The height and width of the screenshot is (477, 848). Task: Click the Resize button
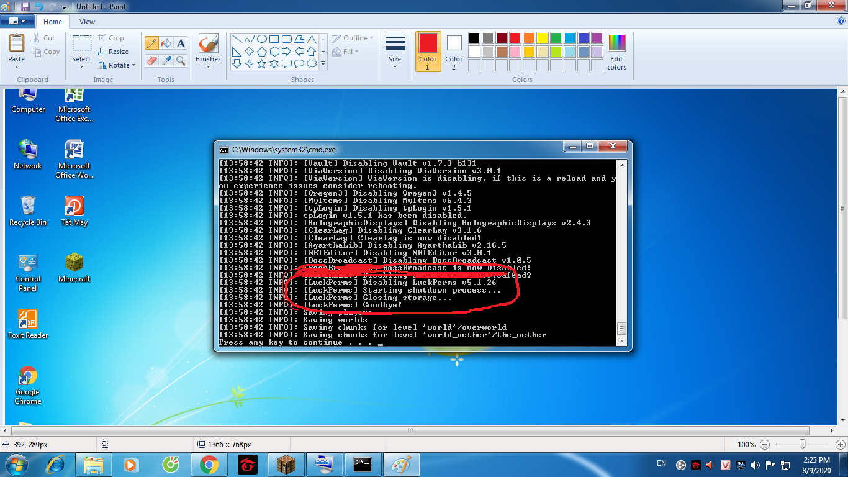(114, 52)
